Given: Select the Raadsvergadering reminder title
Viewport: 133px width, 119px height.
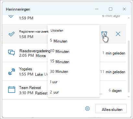Looking at the screenshot, I should pyautogui.click(x=35, y=51).
